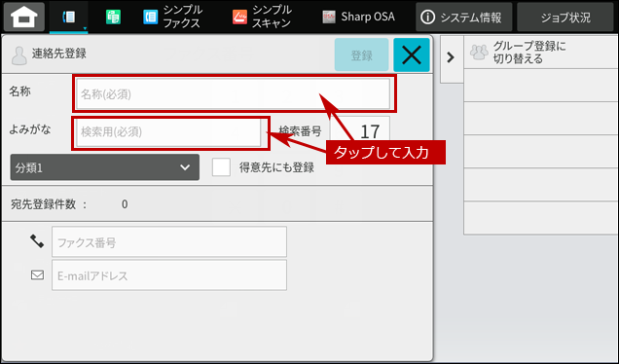Go to the Home screen icon
Viewport: 619px width, 364px height.
(24, 17)
